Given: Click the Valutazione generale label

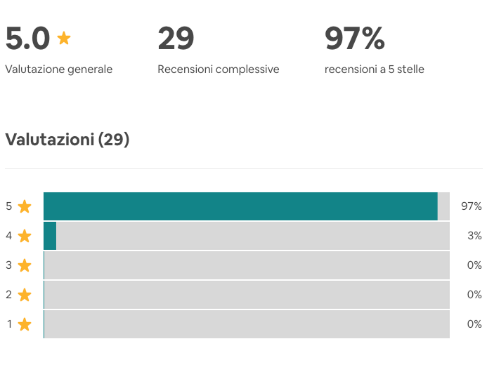Looking at the screenshot, I should click(59, 69).
